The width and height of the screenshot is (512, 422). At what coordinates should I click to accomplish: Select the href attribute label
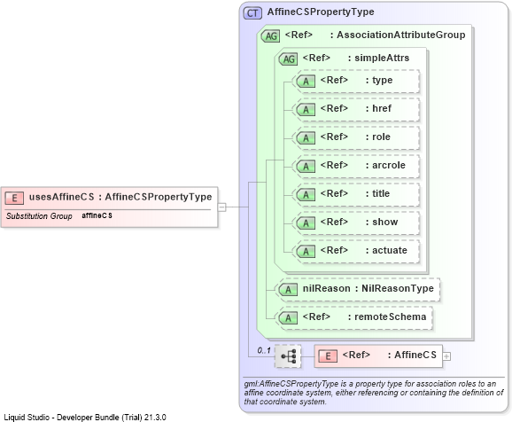[x=382, y=108]
